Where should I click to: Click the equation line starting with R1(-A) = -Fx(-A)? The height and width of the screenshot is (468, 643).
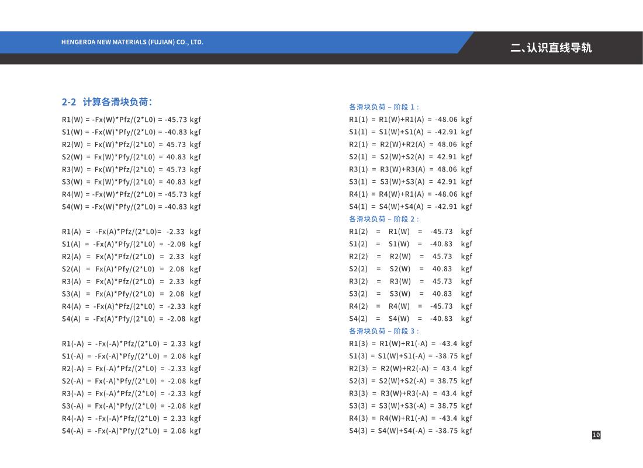[x=132, y=344]
